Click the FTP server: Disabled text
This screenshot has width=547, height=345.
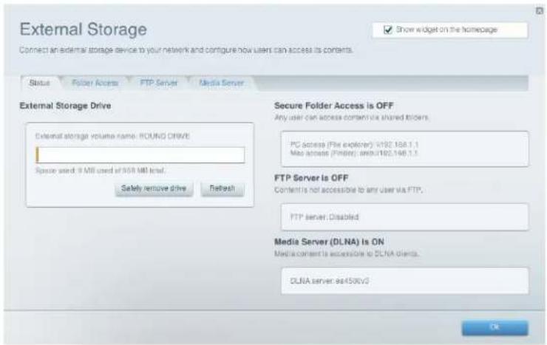click(x=325, y=216)
